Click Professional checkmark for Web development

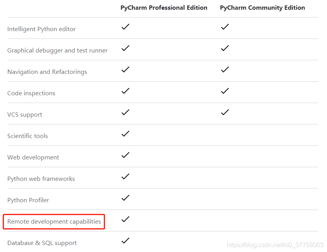pos(125,155)
